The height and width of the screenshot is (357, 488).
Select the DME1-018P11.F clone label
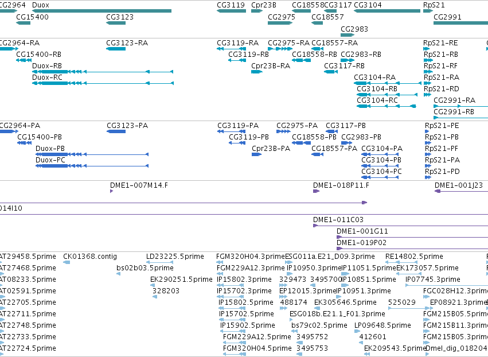point(341,185)
